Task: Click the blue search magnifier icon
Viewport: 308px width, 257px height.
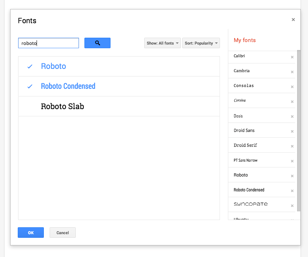Action: tap(97, 43)
